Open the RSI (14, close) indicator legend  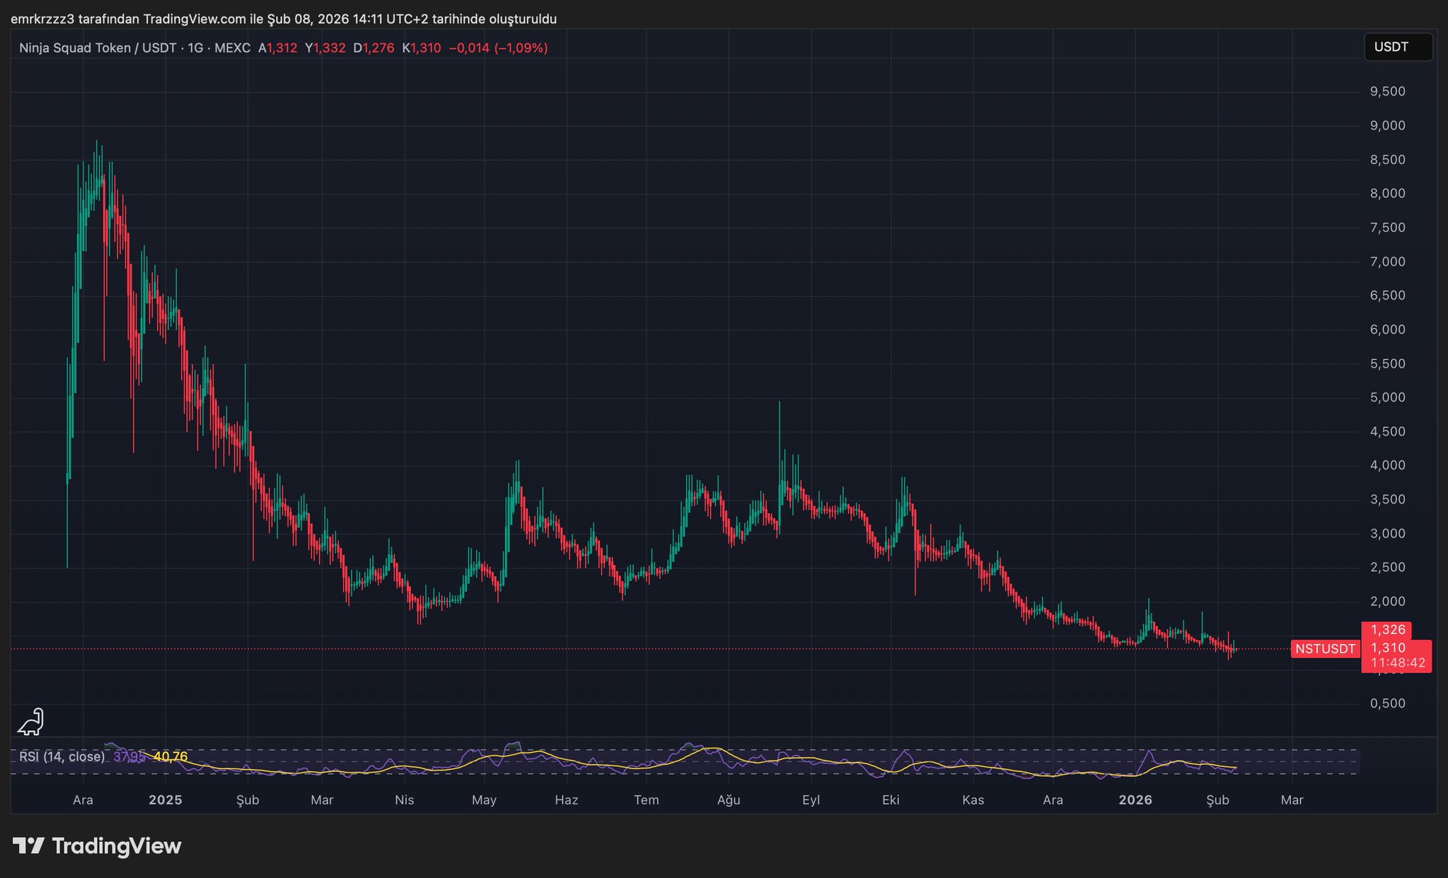click(62, 757)
